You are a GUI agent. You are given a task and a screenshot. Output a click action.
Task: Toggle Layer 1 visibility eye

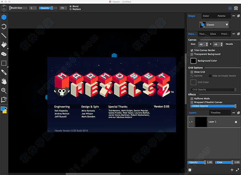coord(191,122)
